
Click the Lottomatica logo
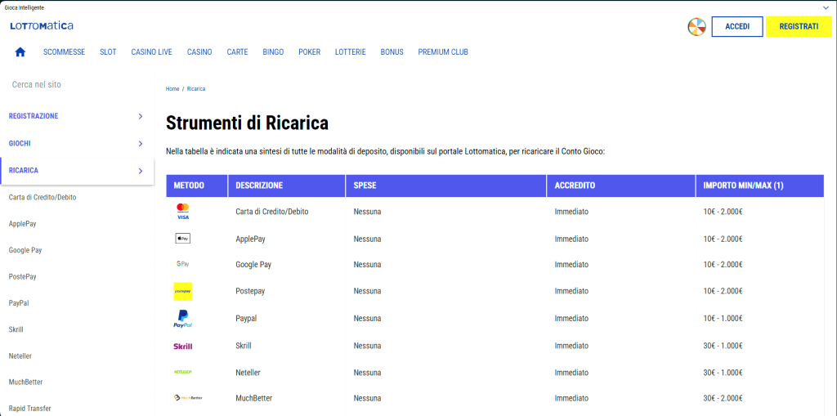tap(42, 26)
